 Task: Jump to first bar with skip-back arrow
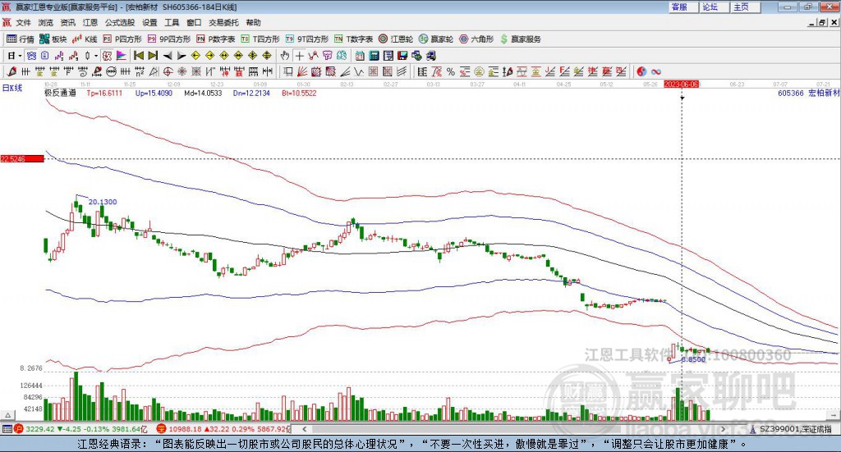point(139,55)
